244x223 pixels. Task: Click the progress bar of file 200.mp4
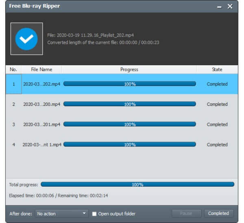tap(130, 104)
